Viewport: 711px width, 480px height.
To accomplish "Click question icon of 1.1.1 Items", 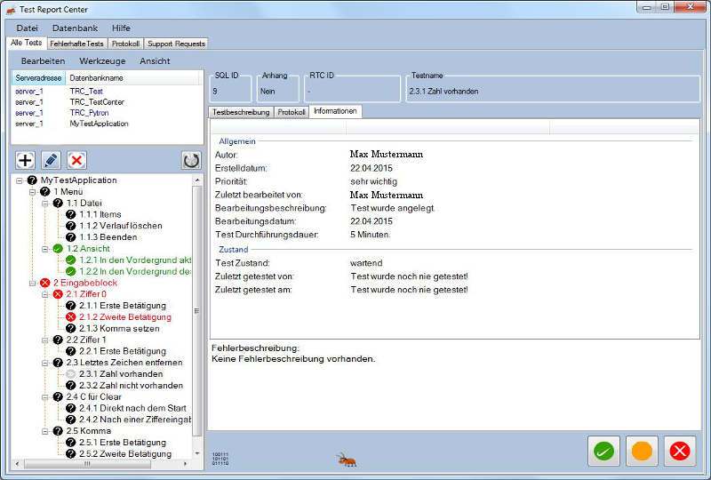I will (x=71, y=214).
